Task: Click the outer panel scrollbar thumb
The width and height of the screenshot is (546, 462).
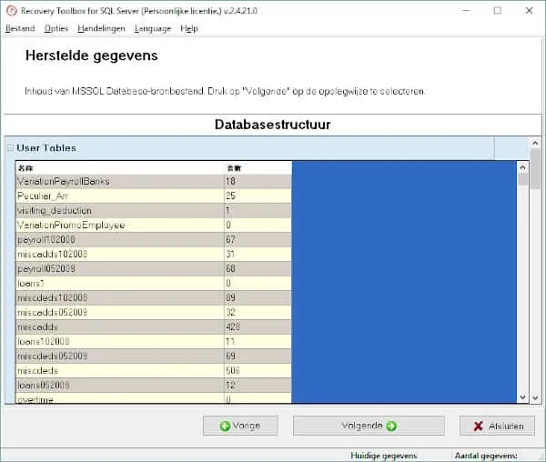Action: click(x=536, y=169)
